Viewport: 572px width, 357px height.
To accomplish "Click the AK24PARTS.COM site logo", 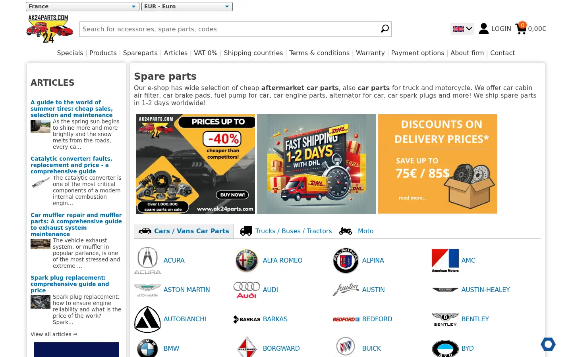I will tap(49, 29).
